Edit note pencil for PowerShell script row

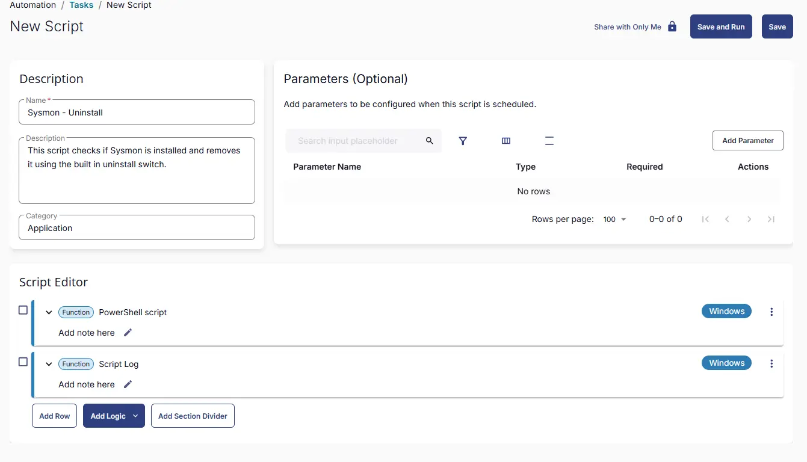coord(128,333)
